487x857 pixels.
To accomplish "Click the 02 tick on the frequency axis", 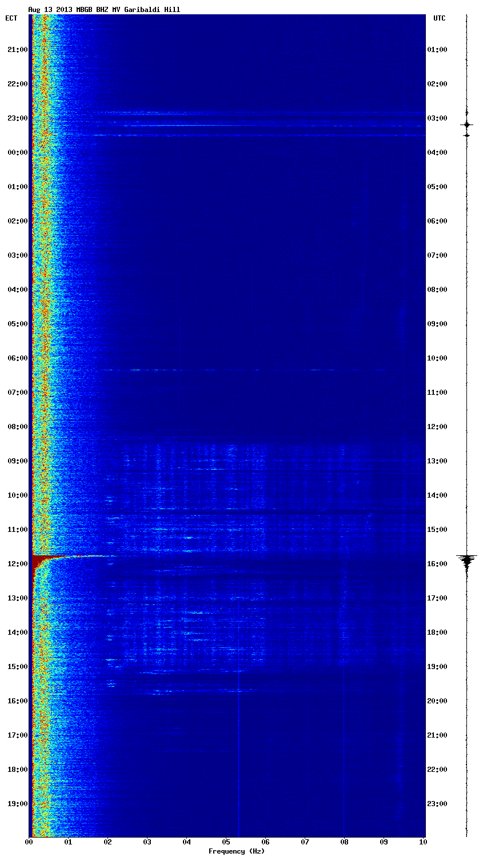I will 108,842.
